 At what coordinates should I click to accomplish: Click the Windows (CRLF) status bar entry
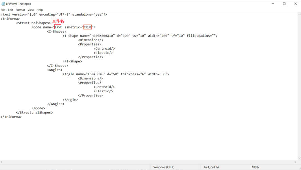pos(164,167)
